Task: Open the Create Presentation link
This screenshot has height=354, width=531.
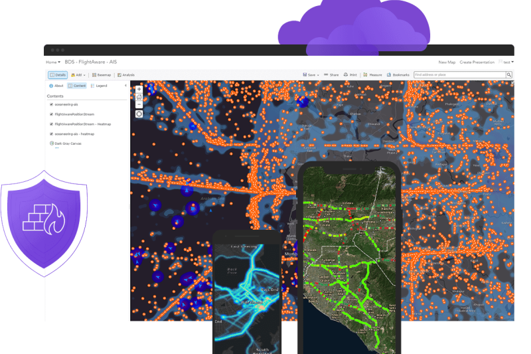Action: (477, 62)
